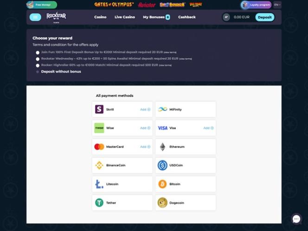Open the Cashback menu item
Viewport: 308px width, 231px height.
[x=187, y=17]
